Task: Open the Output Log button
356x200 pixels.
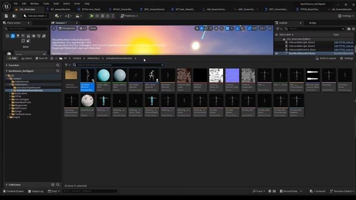Action: 36,191
